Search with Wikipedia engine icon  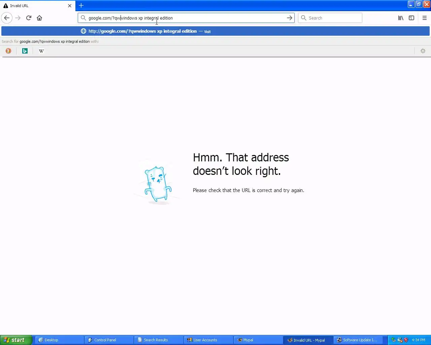(x=41, y=51)
